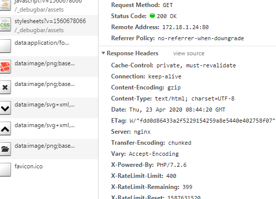Click the Content-Type text/html value

[195, 98]
